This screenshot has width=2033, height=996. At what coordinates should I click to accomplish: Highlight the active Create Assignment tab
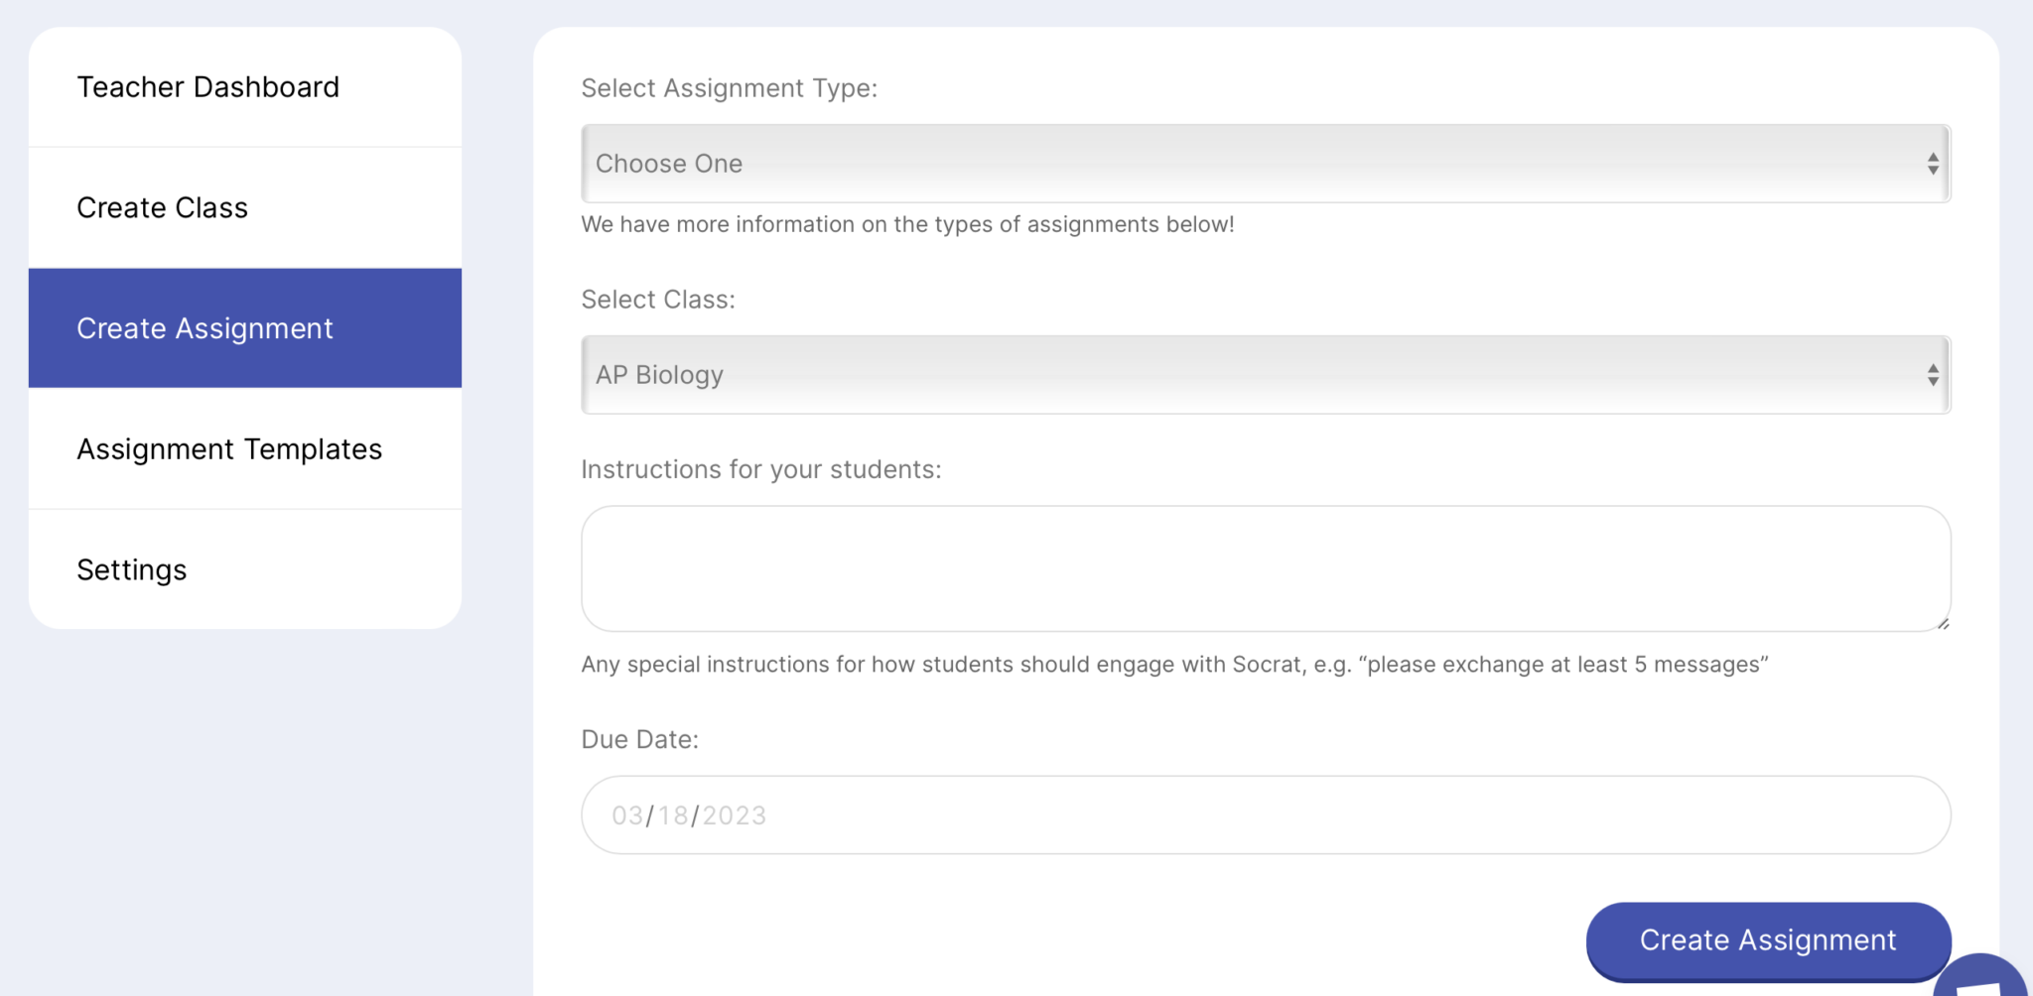204,327
